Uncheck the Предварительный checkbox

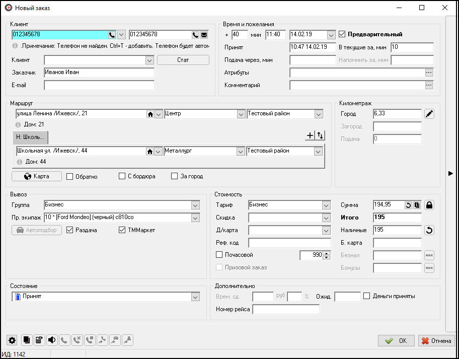[342, 35]
